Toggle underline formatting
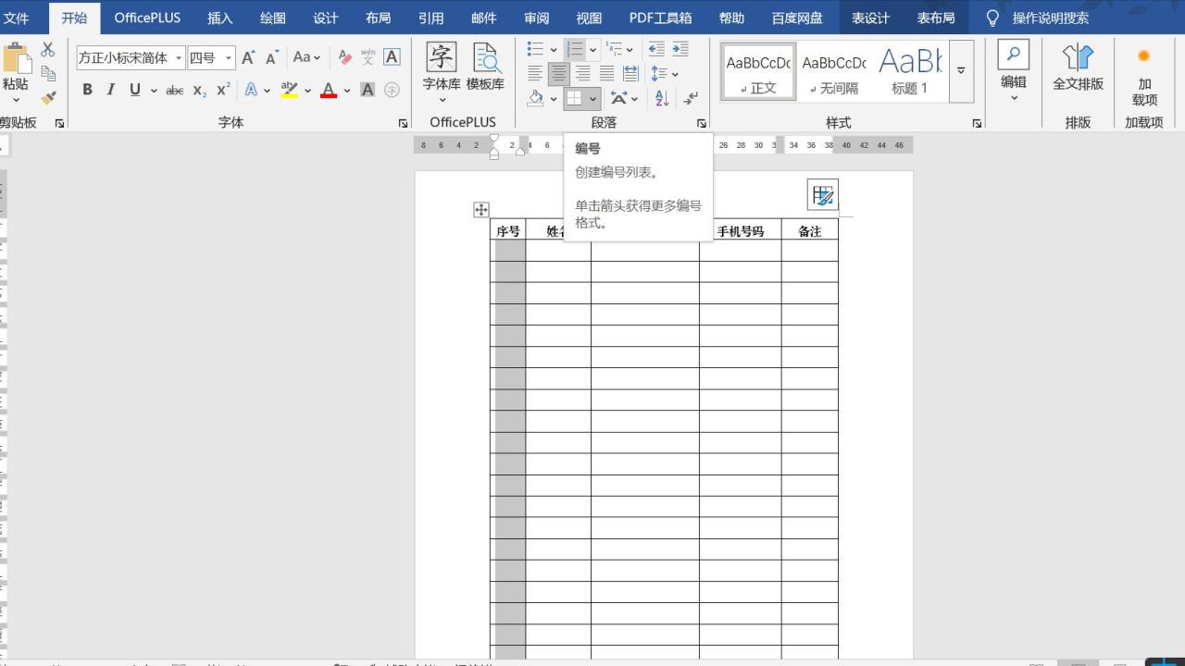This screenshot has height=666, width=1185. coord(135,89)
